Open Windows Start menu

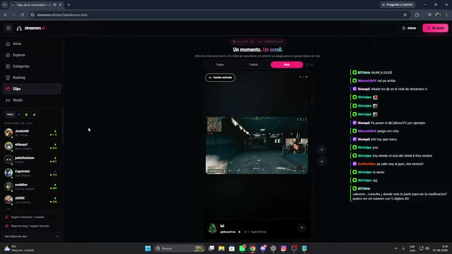pos(148,248)
